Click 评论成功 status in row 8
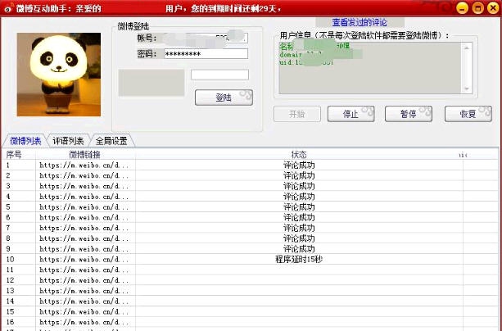Screen dimensions: 502x331 pos(299,238)
